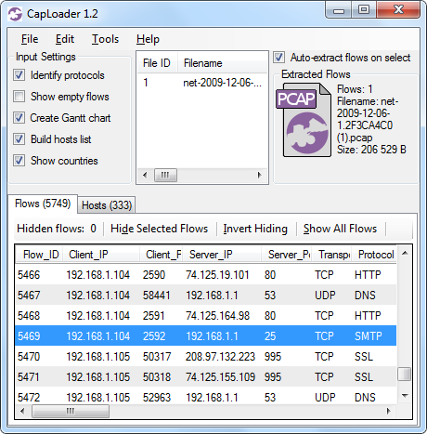Select highlighted SMTP flow 5469
Viewport: 427px width, 434px height.
[x=206, y=336]
